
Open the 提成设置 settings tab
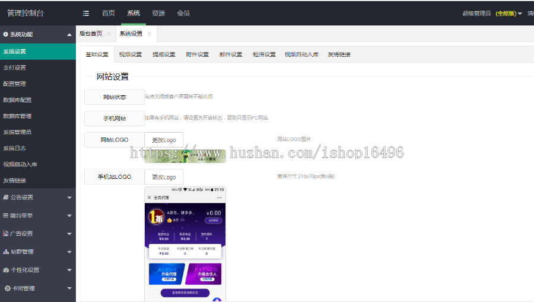click(164, 54)
